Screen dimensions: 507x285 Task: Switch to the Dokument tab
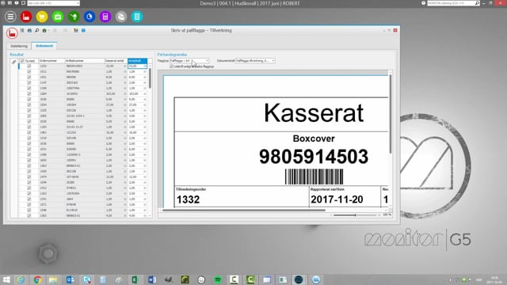[x=44, y=46]
